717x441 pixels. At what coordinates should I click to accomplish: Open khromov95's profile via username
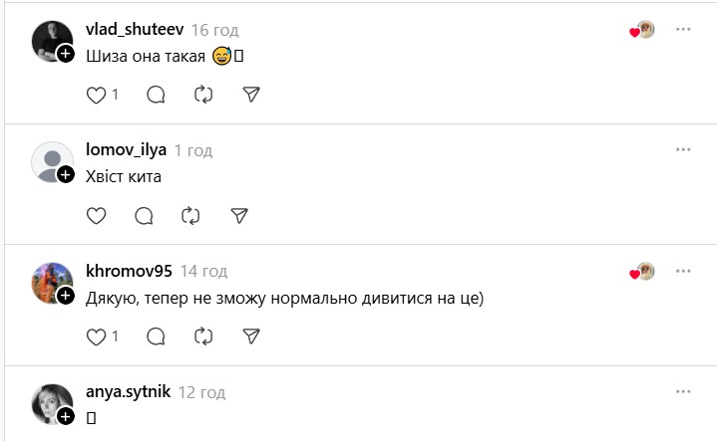tap(130, 271)
